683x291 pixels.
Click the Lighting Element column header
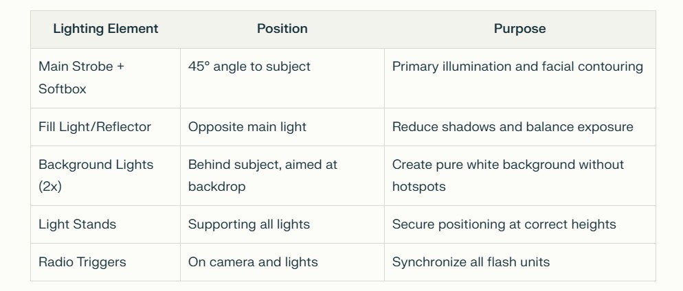click(x=105, y=29)
